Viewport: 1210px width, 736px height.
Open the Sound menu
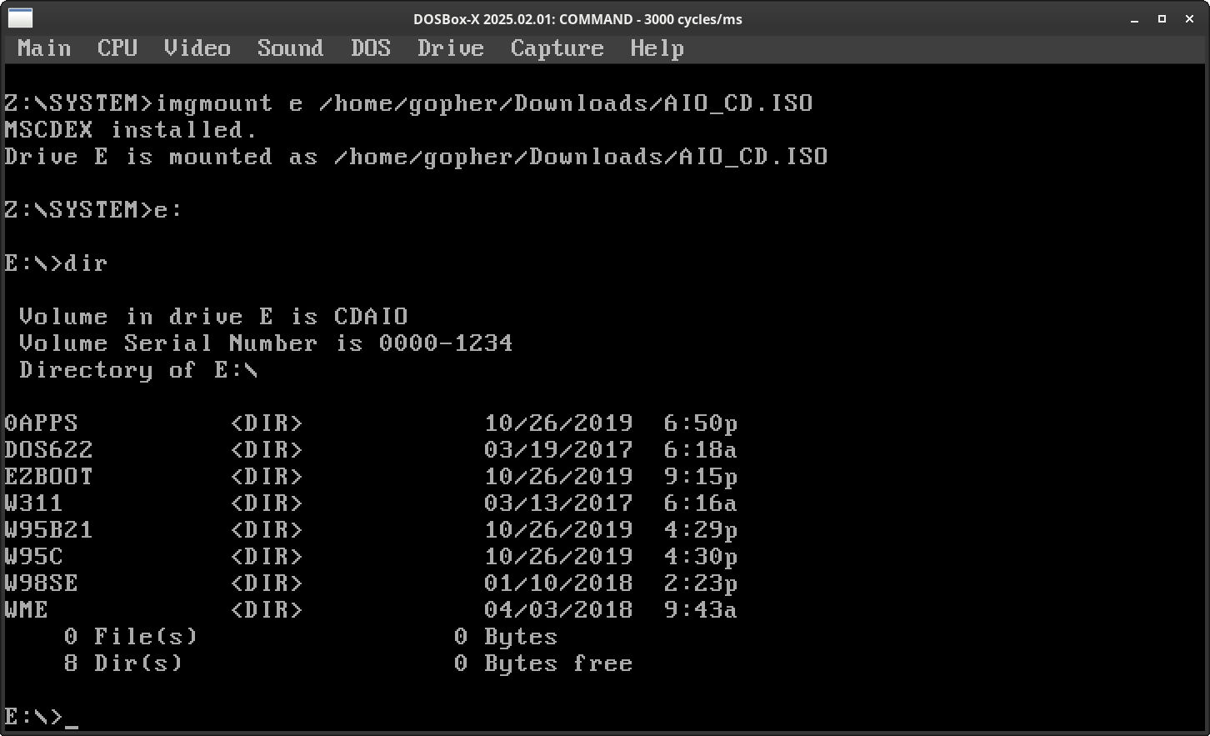coord(290,48)
